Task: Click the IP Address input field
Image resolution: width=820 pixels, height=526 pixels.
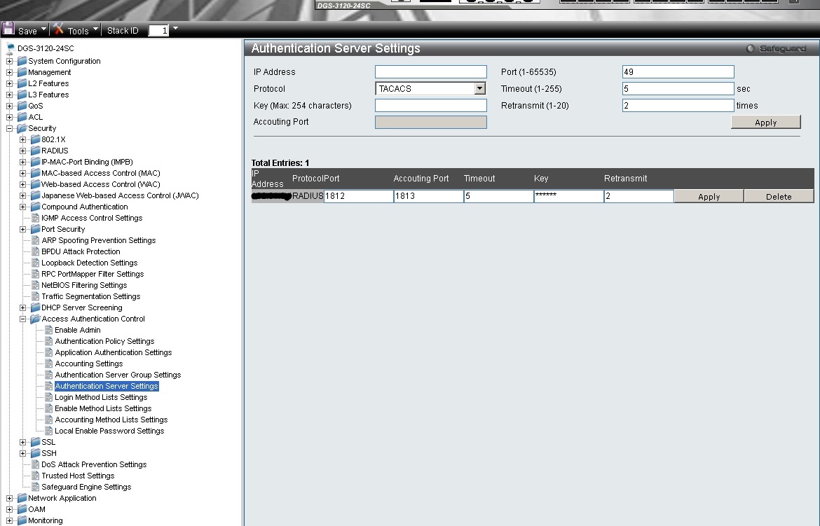Action: click(430, 71)
